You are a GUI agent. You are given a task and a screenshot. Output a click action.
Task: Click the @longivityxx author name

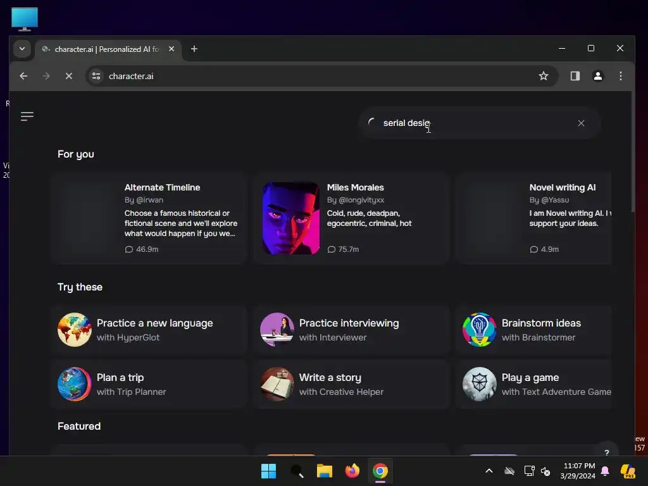[361, 200]
